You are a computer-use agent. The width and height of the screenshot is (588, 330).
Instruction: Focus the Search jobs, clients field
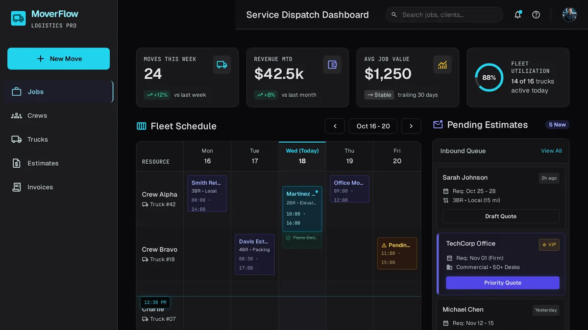tap(444, 15)
